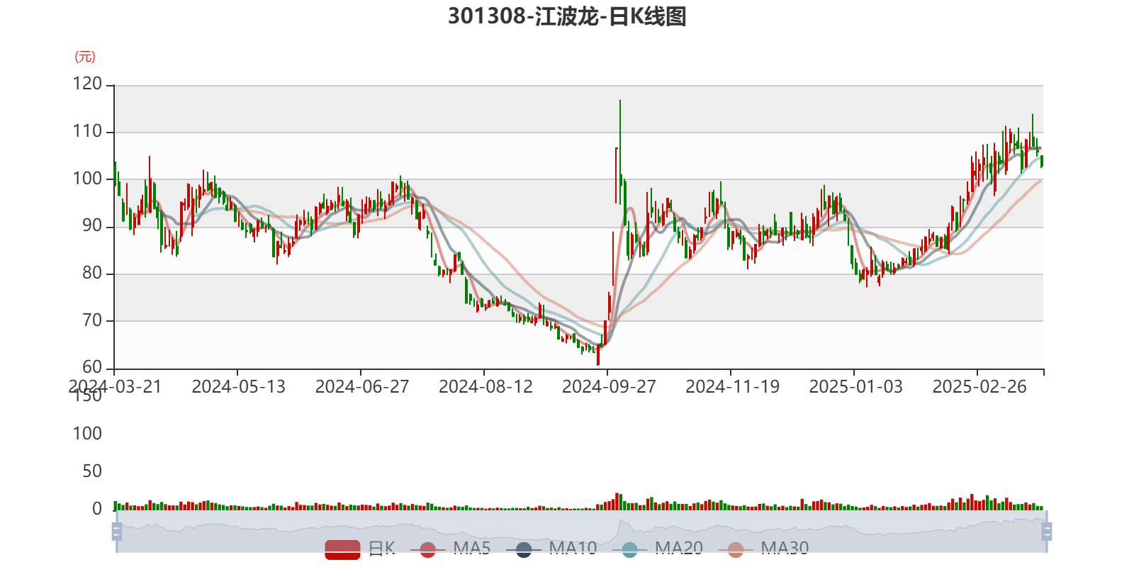
Task: Click the y-axis price label 90
Action: coord(92,226)
